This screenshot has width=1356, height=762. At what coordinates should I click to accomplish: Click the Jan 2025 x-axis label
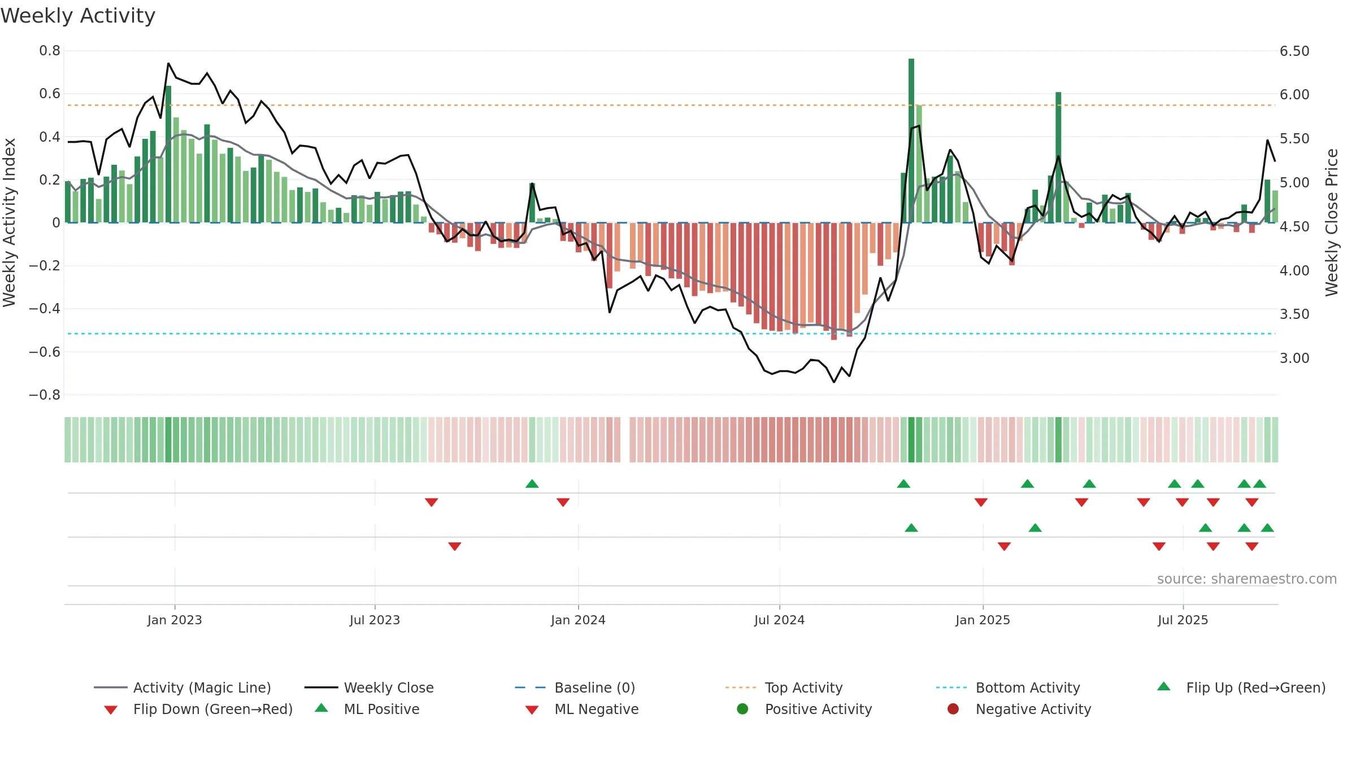pos(983,620)
